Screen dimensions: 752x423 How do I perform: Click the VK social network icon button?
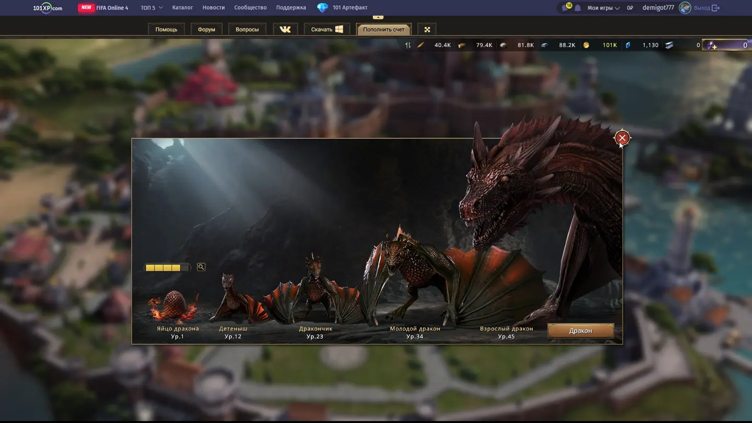tap(285, 29)
